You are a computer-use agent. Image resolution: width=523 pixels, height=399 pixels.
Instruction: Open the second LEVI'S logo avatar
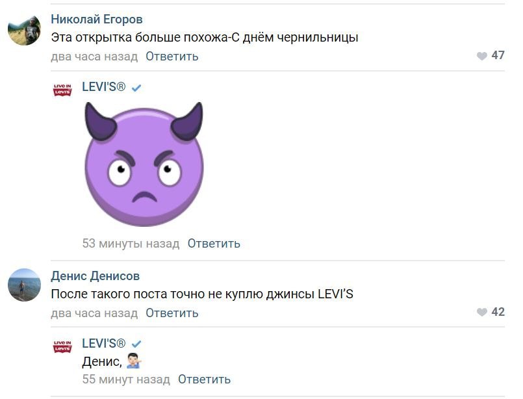62,346
